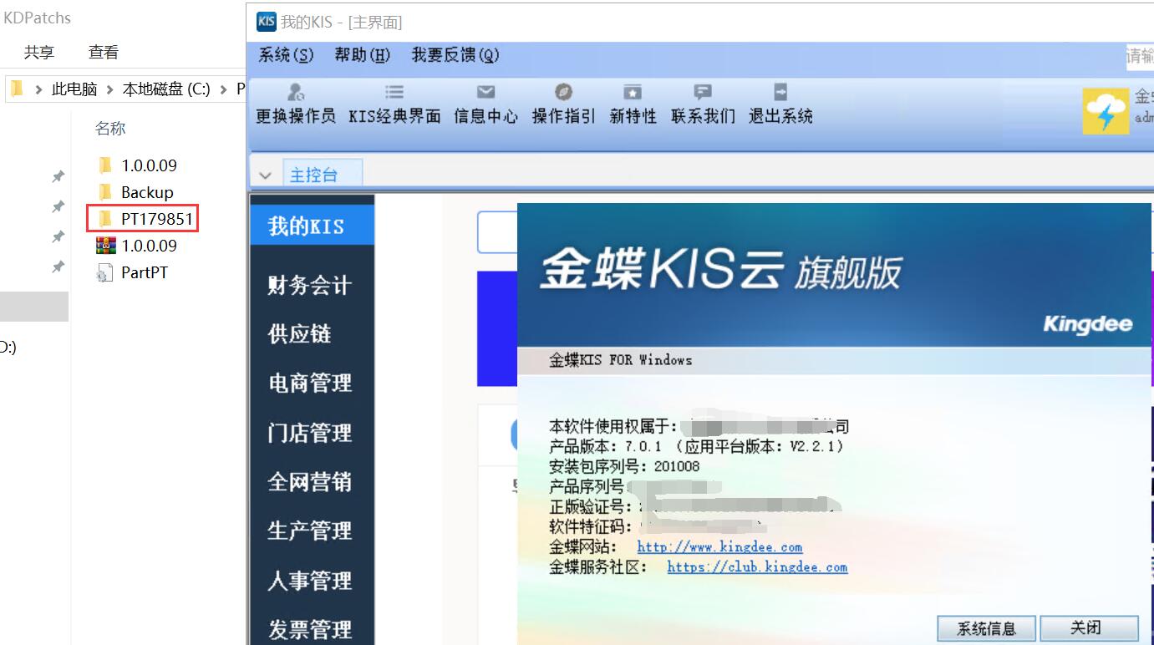This screenshot has height=645, width=1154.
Task: Click the 退出系统 exit icon
Action: point(780,92)
